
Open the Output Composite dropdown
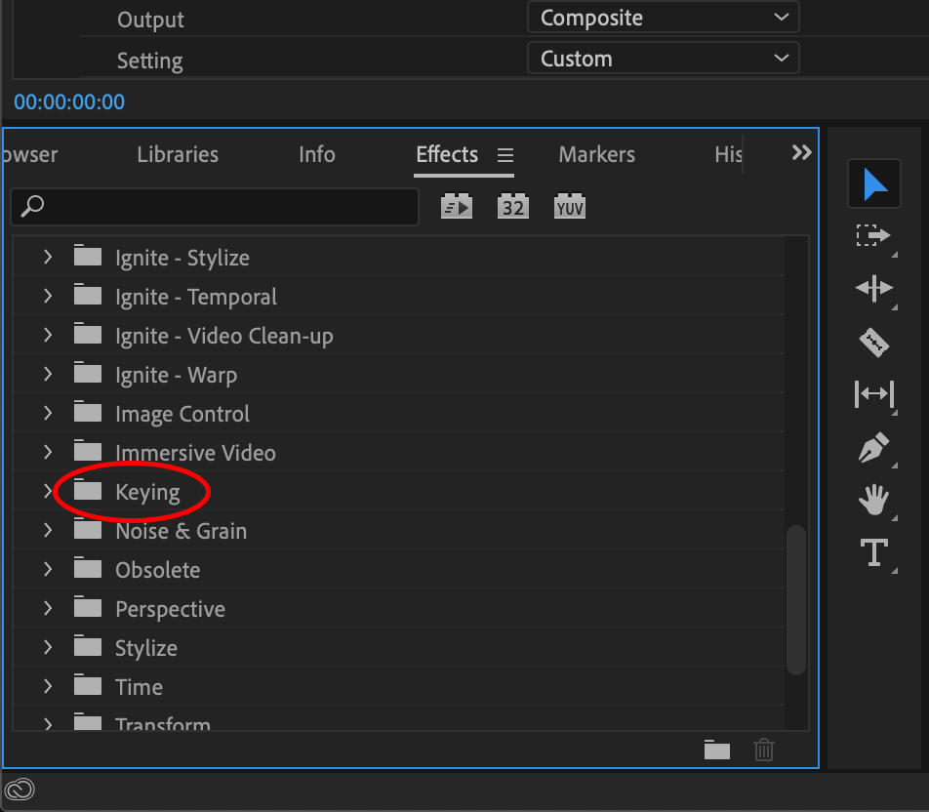663,18
